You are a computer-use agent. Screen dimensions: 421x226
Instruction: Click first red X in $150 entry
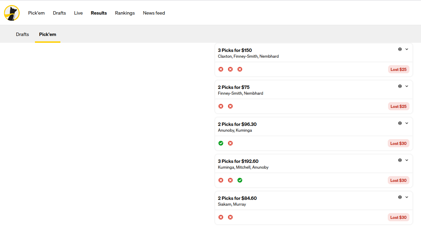pos(221,69)
